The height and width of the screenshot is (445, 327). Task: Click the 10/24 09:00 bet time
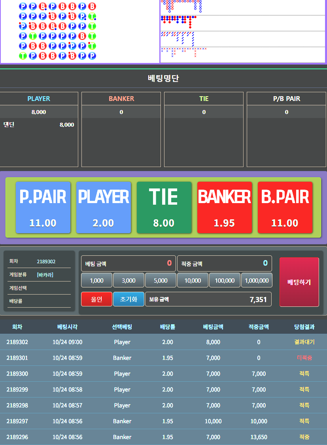[x=68, y=342]
